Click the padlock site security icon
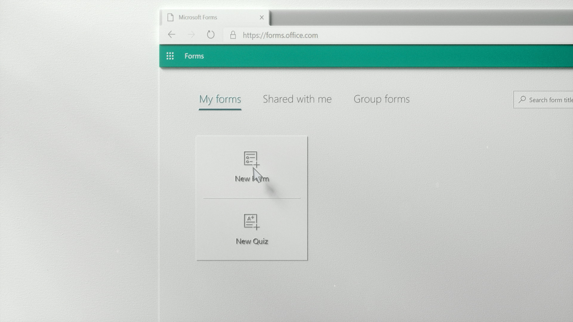This screenshot has height=322, width=573. (233, 35)
